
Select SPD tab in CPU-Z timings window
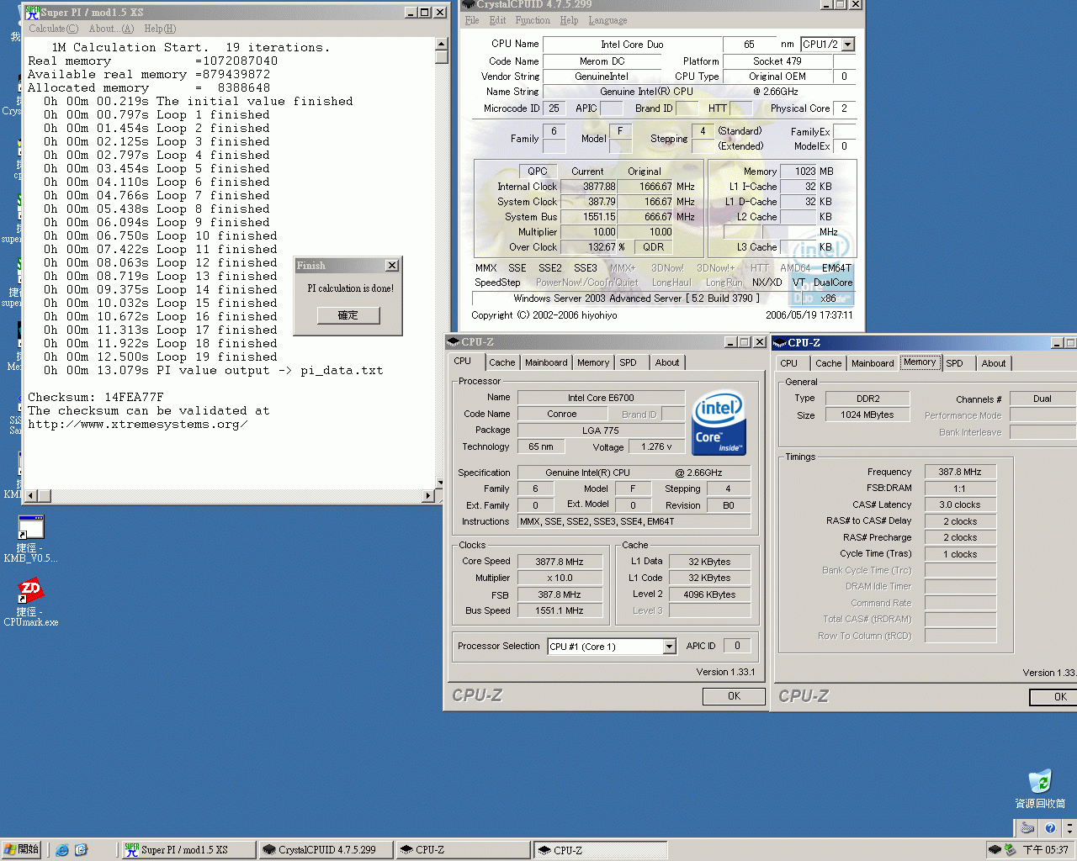click(954, 363)
